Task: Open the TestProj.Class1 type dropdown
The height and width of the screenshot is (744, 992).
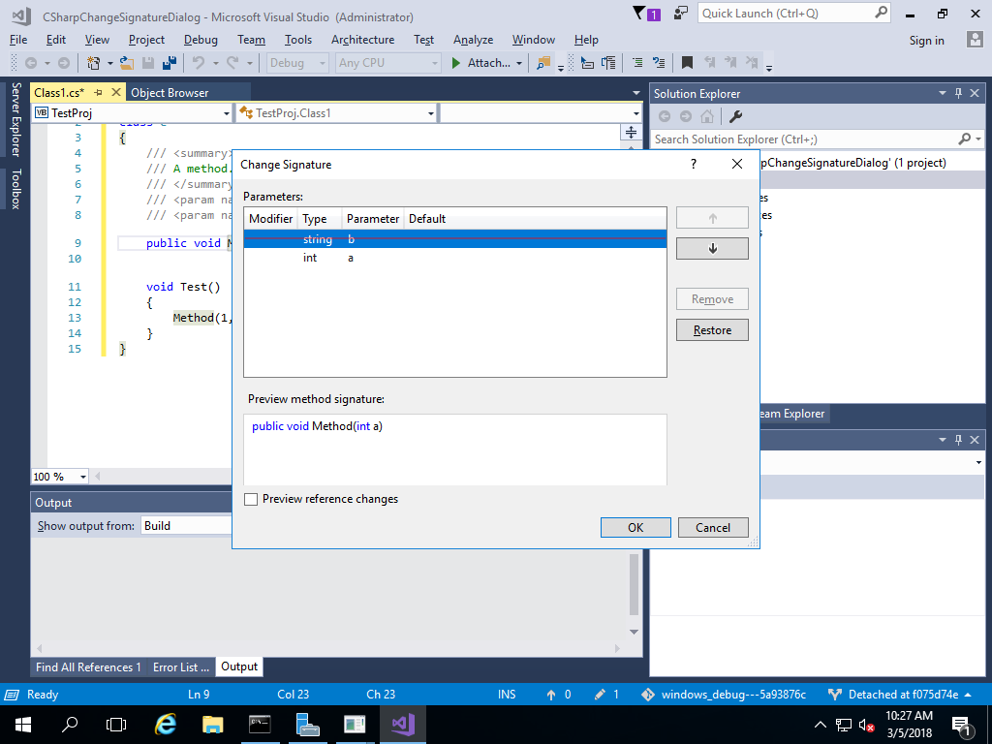Action: pos(336,112)
